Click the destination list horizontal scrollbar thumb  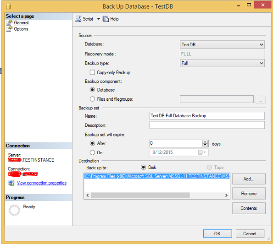pos(140,195)
